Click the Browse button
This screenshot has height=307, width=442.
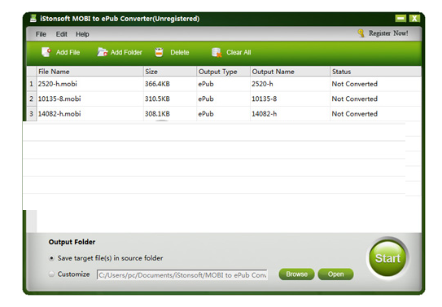pos(296,274)
